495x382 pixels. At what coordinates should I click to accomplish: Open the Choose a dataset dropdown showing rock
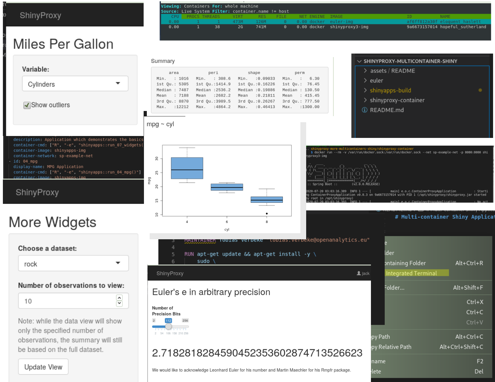pos(73,264)
